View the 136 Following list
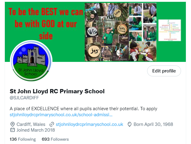Image resolution: width=191 pixels, height=144 pixels. tap(23, 139)
